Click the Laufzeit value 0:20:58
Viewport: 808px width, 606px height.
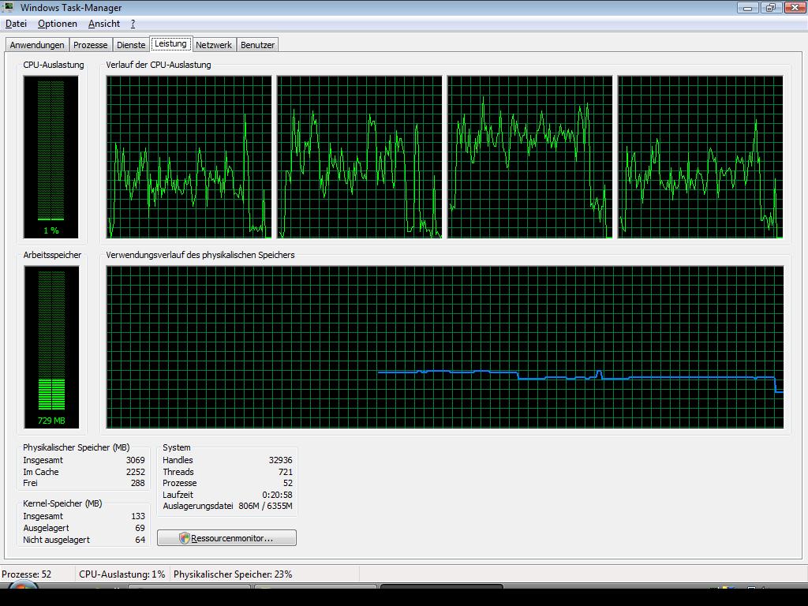click(277, 496)
